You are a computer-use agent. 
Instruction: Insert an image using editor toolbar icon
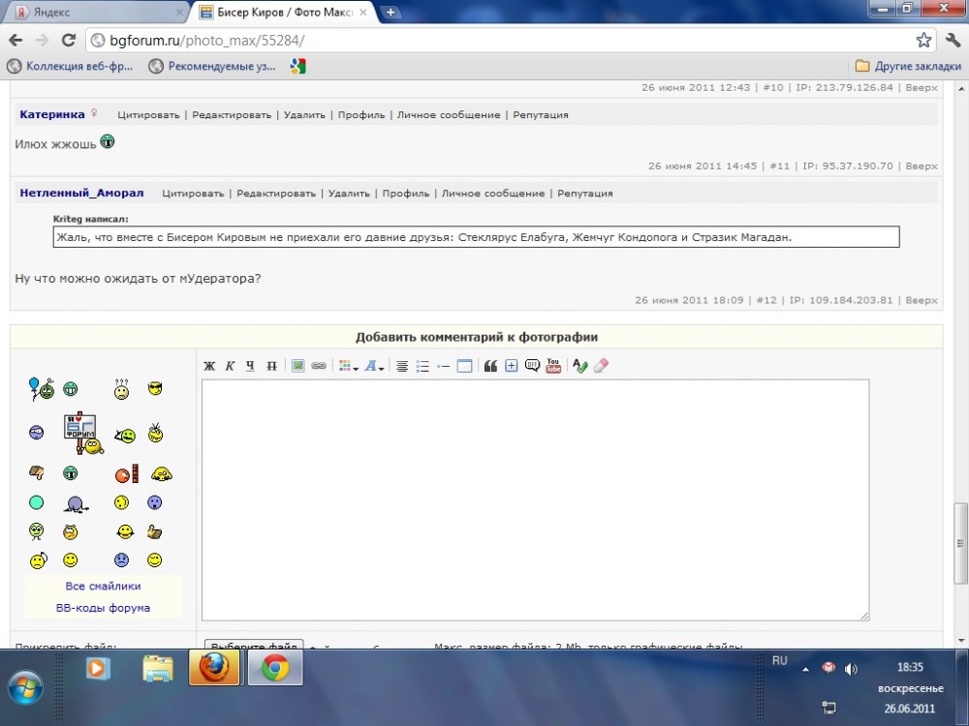[x=297, y=366]
